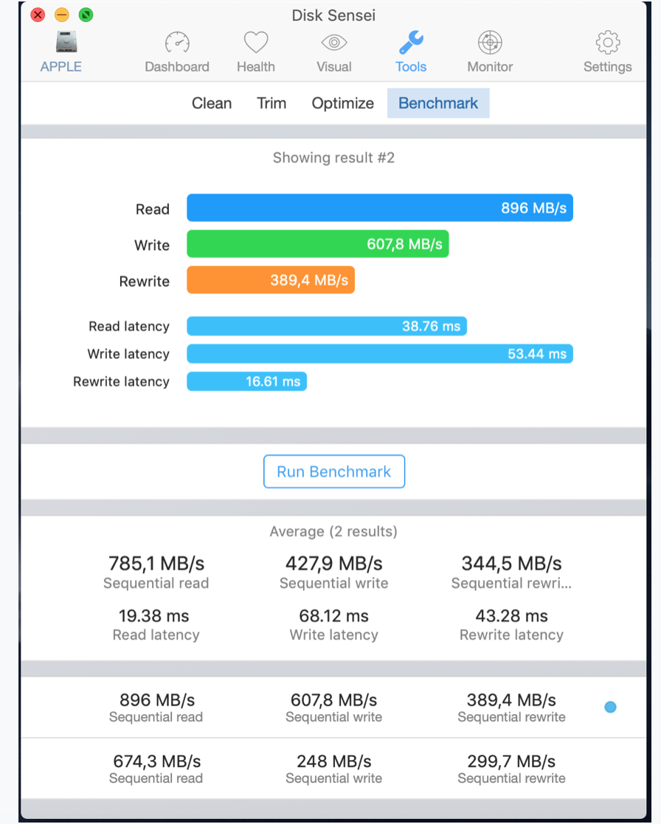Image resolution: width=661 pixels, height=824 pixels.
Task: Click the "Showing result #2" heading
Action: tap(334, 158)
